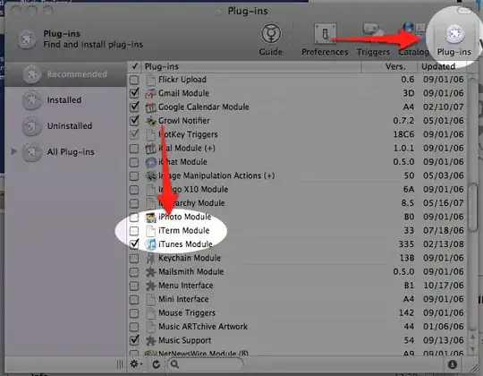483x376 pixels.
Task: Uncheck the Music Support checkbox
Action: click(x=134, y=340)
